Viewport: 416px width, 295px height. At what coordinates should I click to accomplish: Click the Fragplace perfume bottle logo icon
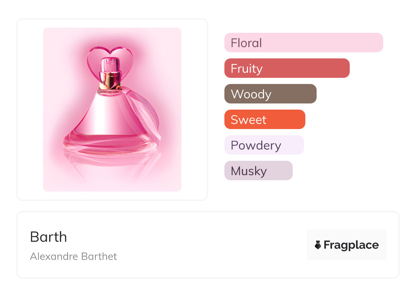[318, 245]
